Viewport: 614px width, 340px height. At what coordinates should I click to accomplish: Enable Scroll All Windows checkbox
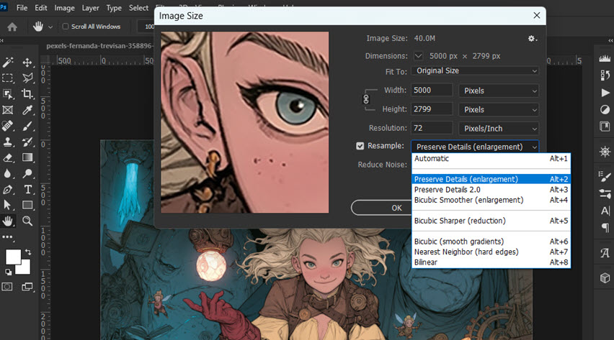coord(66,26)
